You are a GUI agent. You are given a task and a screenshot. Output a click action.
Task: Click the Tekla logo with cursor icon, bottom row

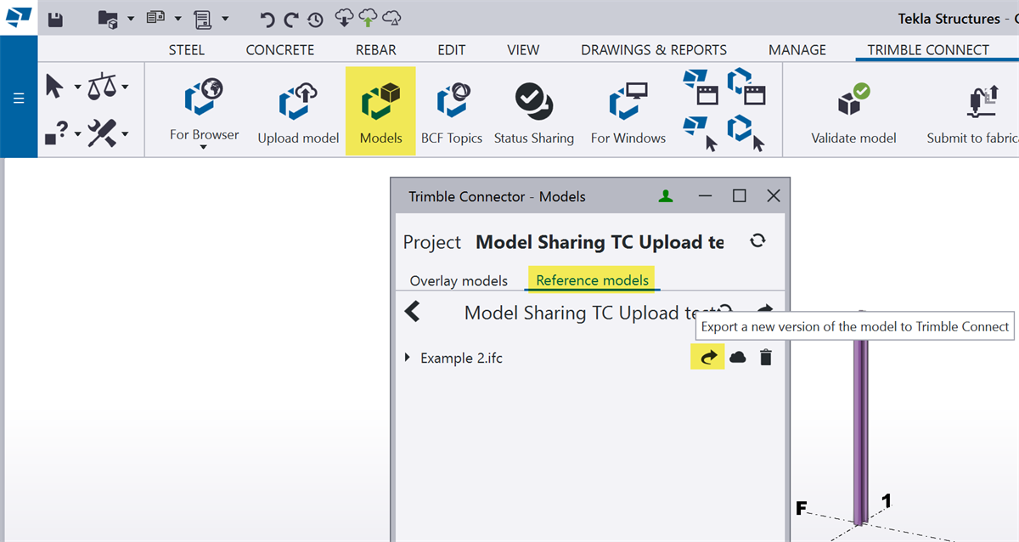coord(701,133)
